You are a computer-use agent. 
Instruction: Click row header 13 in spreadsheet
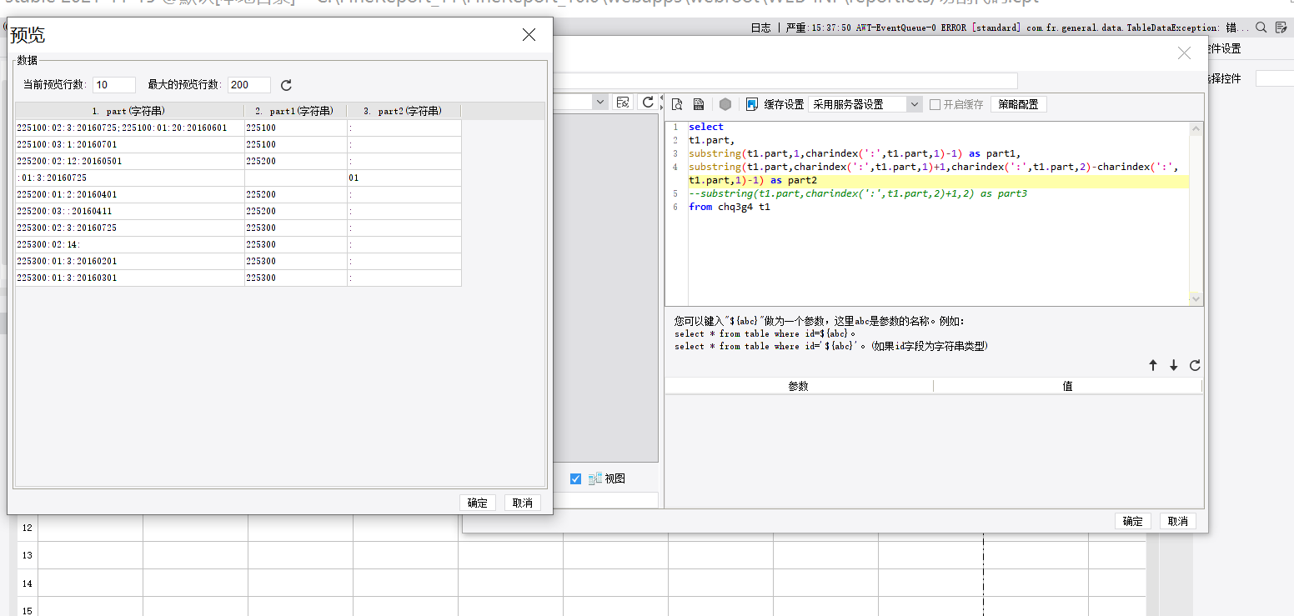click(x=28, y=555)
